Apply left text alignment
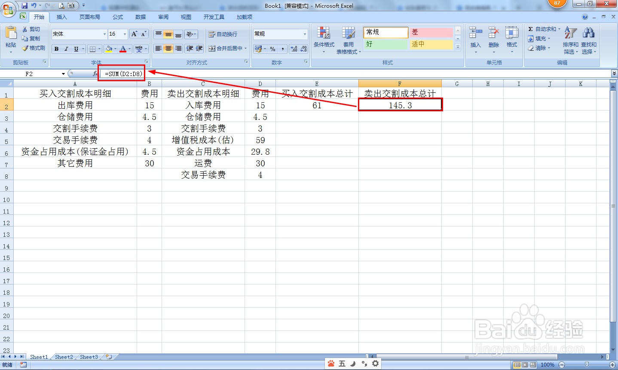Screen dimensions: 618x370 159,49
